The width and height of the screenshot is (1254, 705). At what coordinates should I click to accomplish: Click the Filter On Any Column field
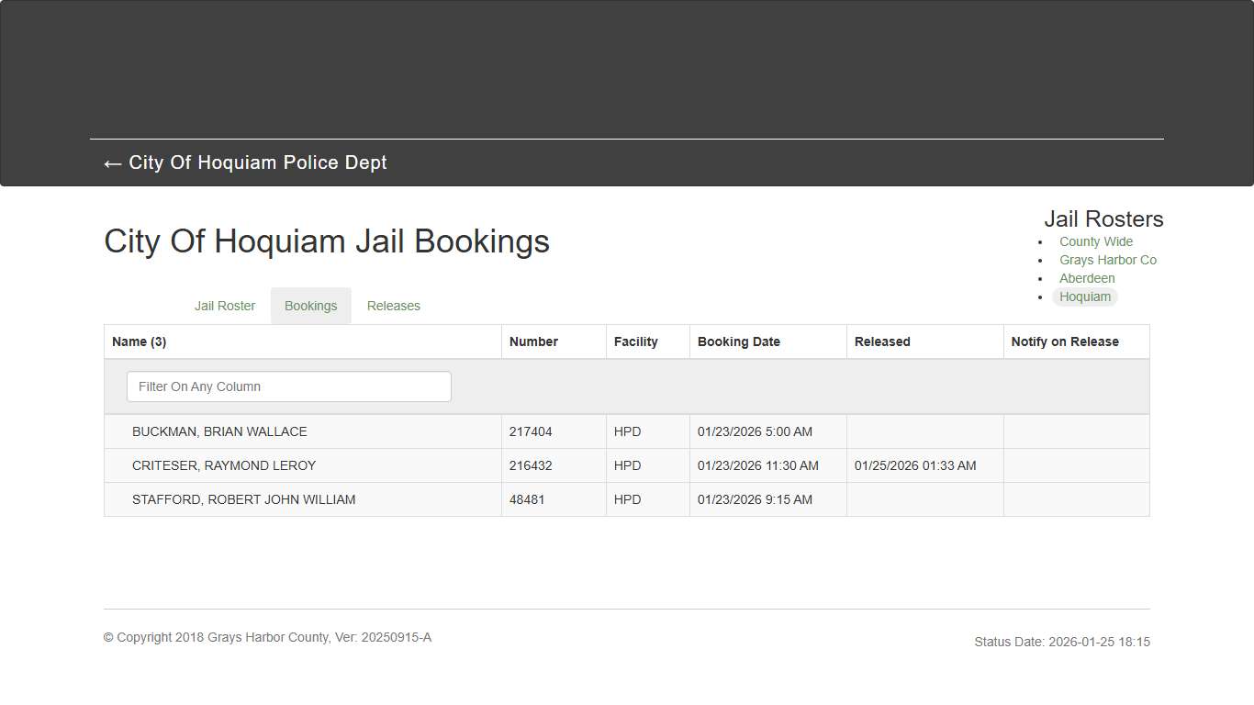288,386
